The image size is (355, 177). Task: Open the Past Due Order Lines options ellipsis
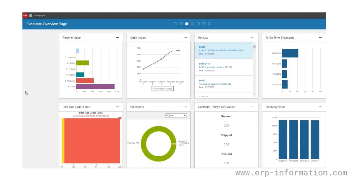tap(118, 107)
